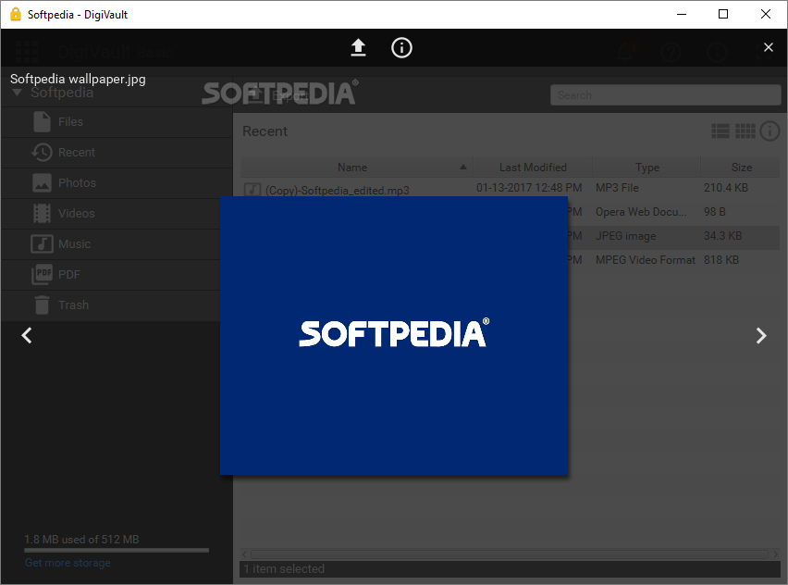This screenshot has height=585, width=788.
Task: Minimize the DigiVault window
Action: pyautogui.click(x=682, y=14)
